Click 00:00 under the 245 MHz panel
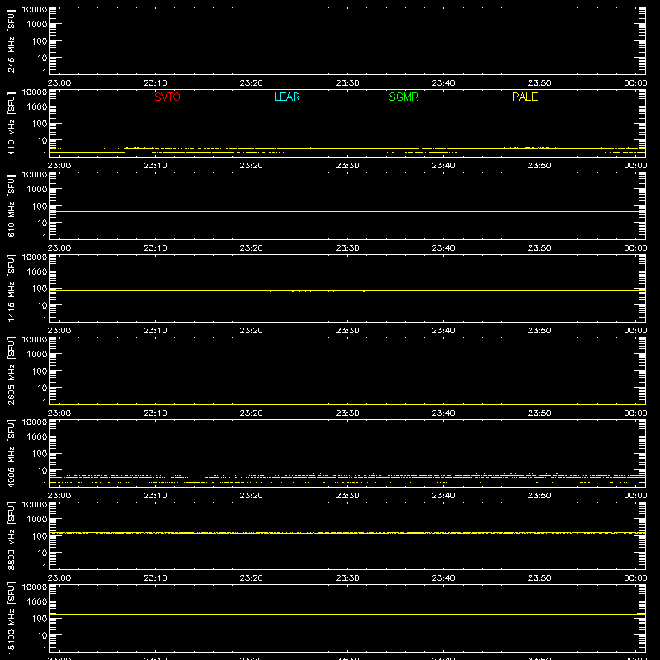This screenshot has width=660, height=660. click(635, 83)
